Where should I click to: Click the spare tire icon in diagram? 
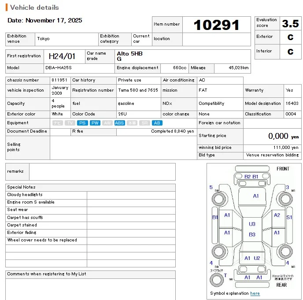pyautogui.click(x=216, y=279)
